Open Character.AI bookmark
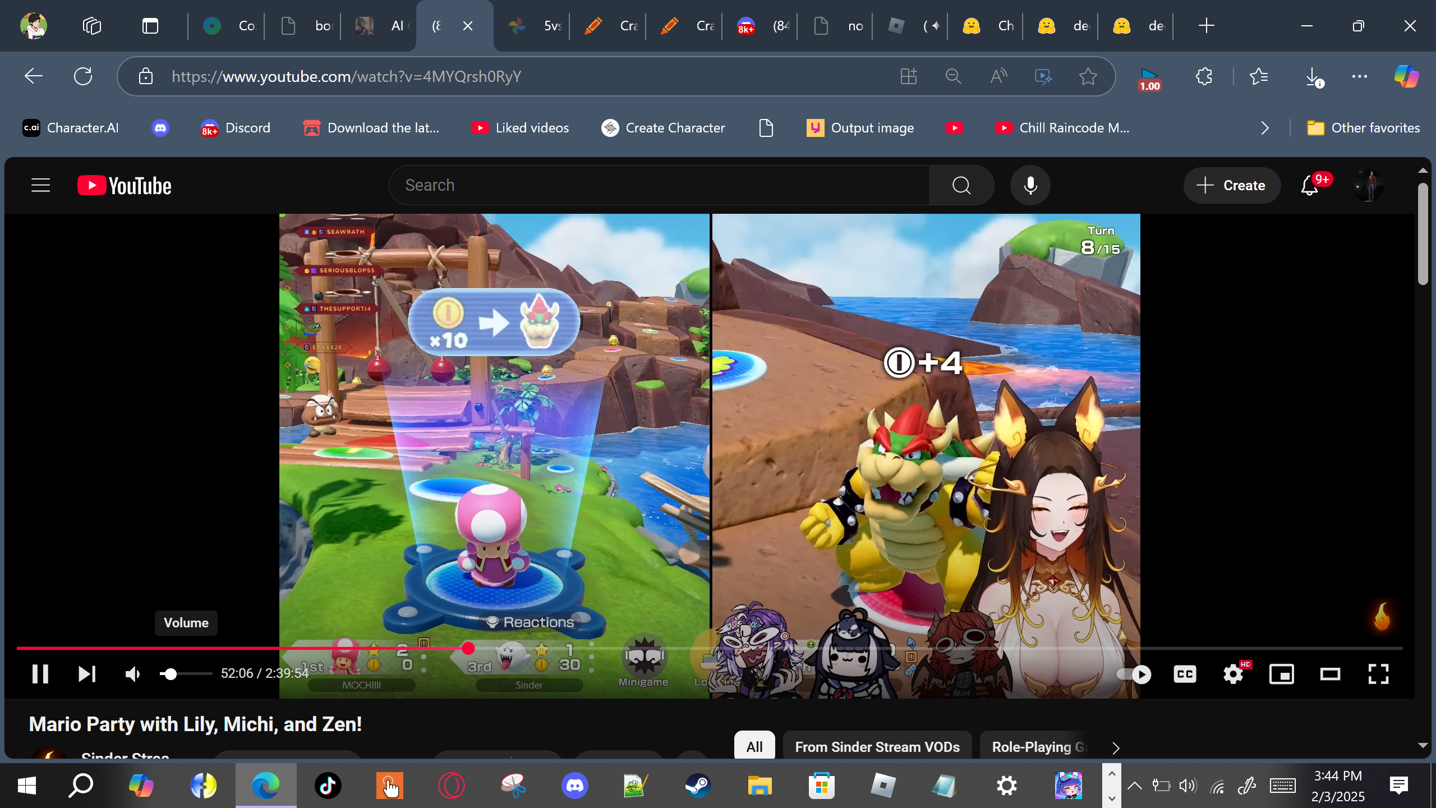The image size is (1436, 808). [71, 128]
